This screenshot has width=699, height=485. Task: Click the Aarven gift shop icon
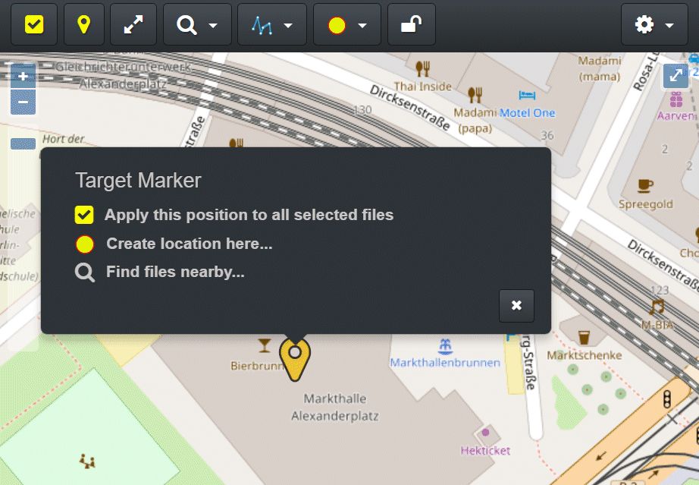[676, 99]
